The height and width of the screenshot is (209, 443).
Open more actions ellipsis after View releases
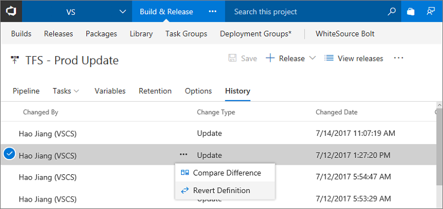[x=398, y=58]
